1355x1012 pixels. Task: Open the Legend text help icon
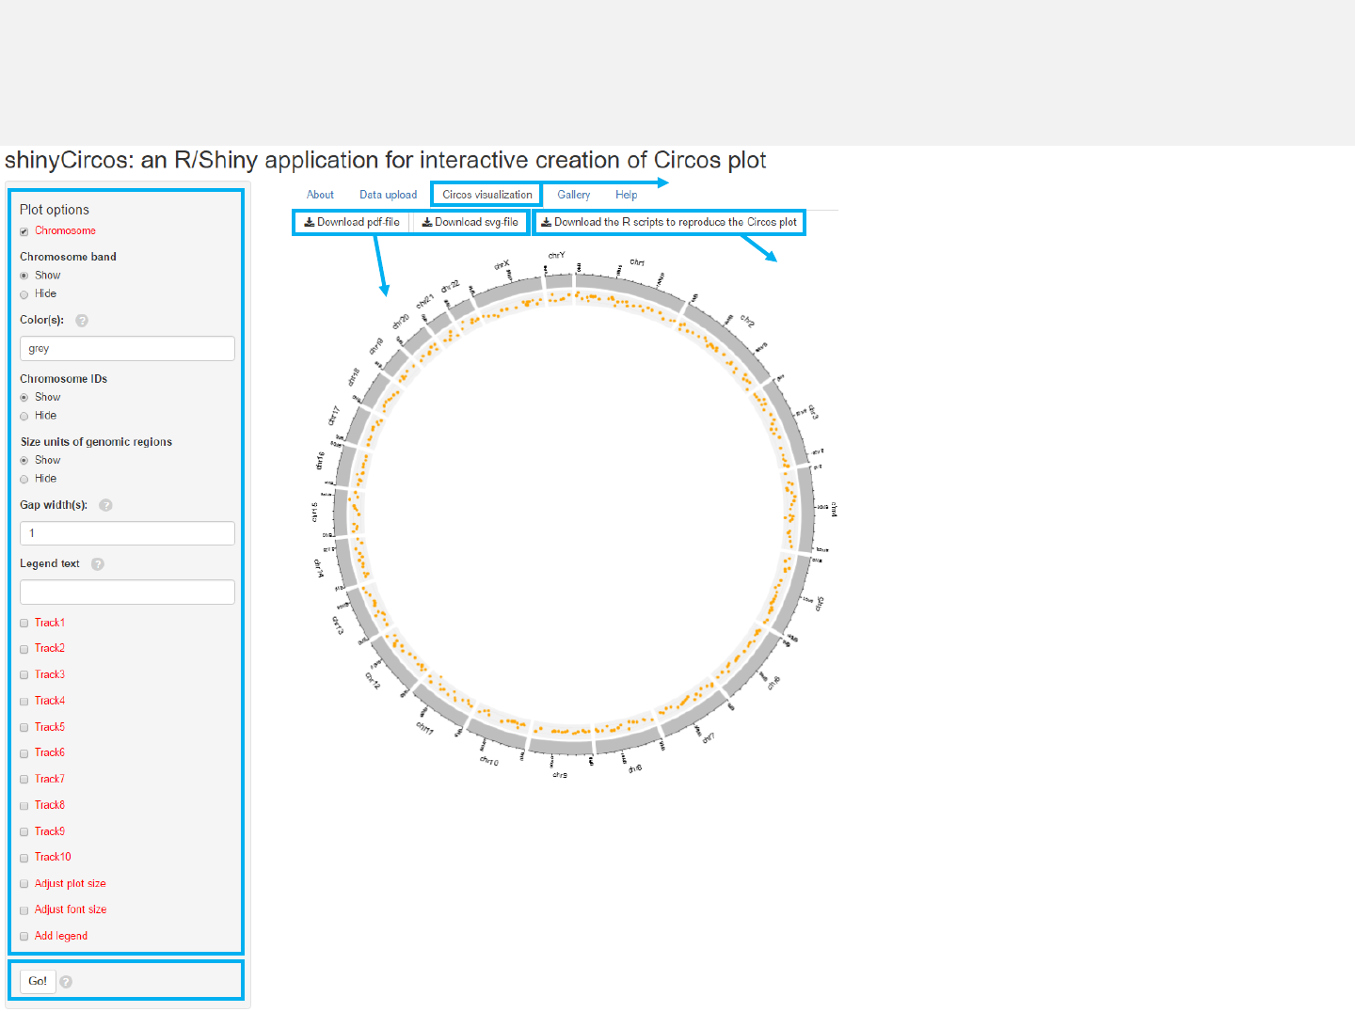point(98,564)
